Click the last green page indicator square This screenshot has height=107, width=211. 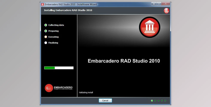165,101
